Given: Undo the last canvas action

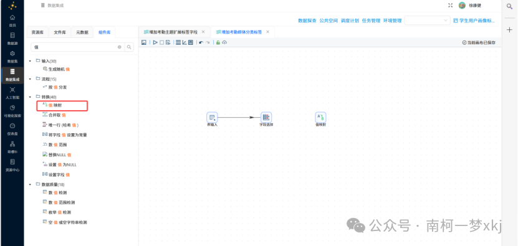Looking at the screenshot, I should (201, 42).
